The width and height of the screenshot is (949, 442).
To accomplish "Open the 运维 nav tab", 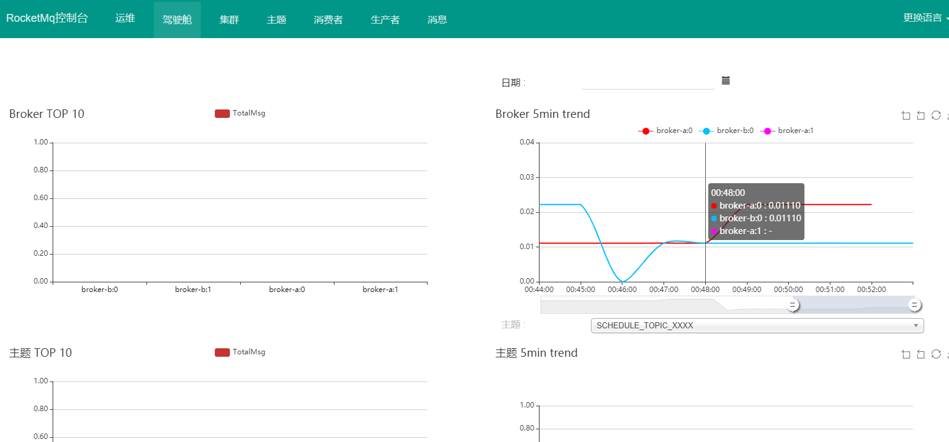I will pyautogui.click(x=125, y=19).
